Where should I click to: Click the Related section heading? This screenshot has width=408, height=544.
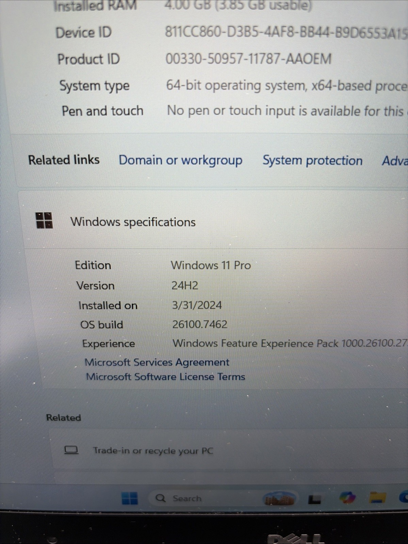coord(64,418)
